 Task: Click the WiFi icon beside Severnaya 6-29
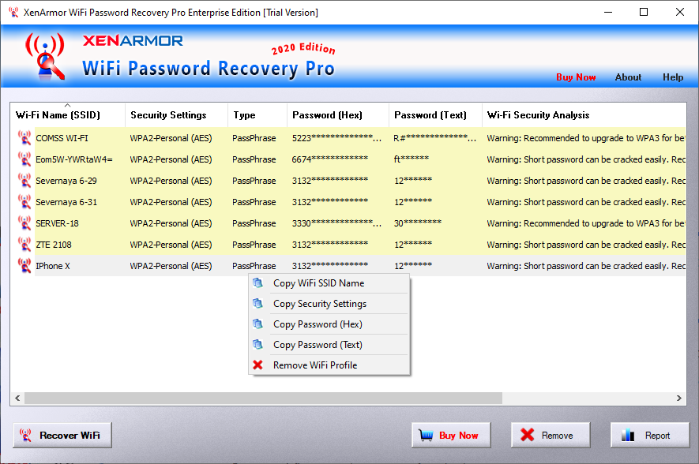coord(24,181)
